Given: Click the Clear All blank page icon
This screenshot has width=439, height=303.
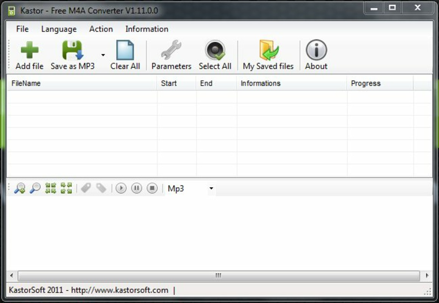Looking at the screenshot, I should tap(125, 50).
